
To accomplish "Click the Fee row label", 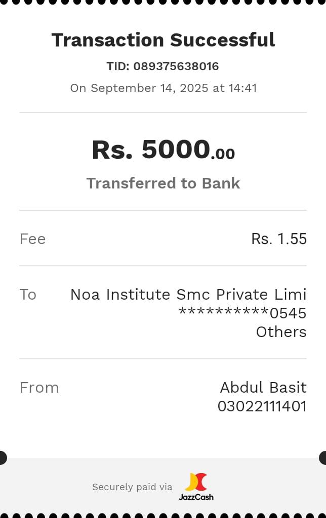I will coord(32,239).
